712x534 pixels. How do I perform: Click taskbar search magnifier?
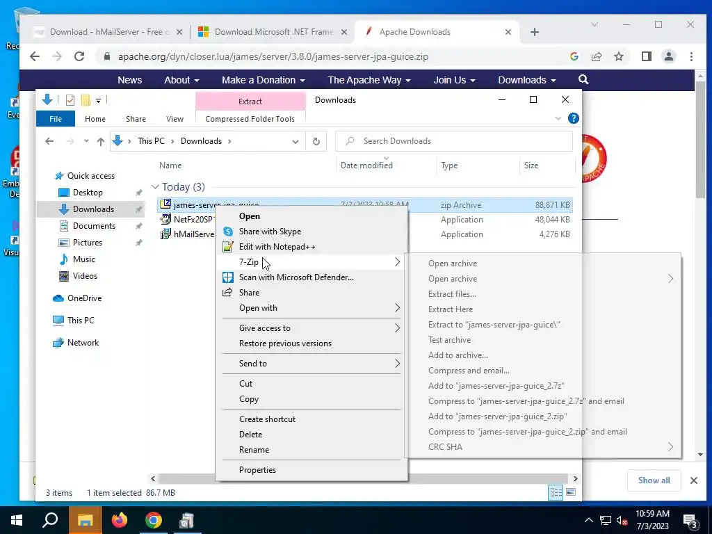(x=50, y=520)
